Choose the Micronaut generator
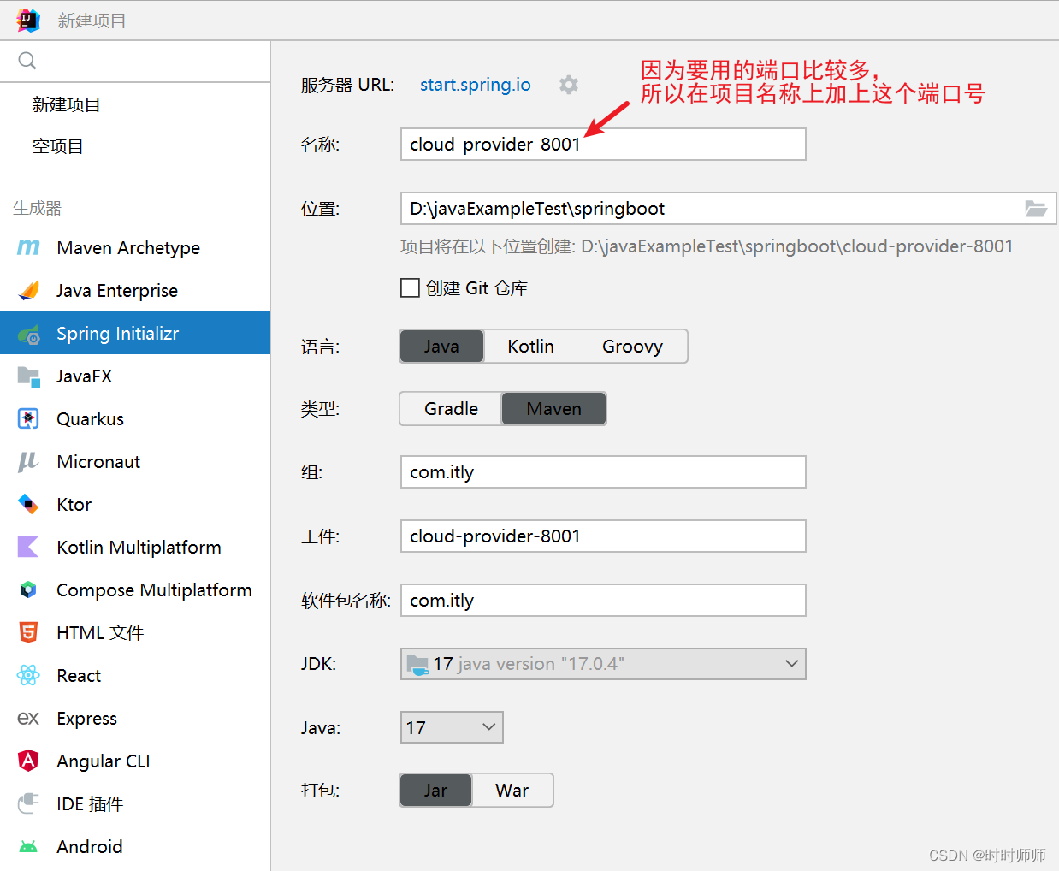 [x=135, y=461]
